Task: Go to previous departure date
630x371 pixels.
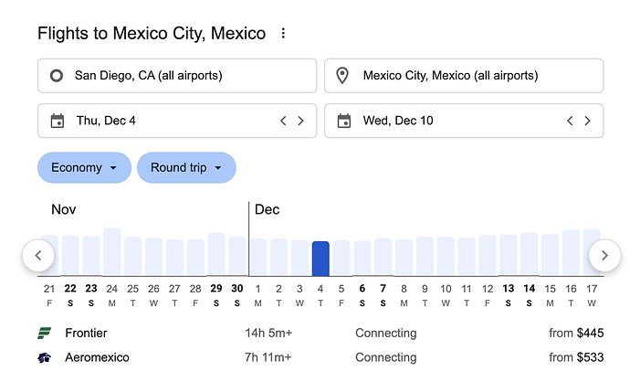Action: (x=283, y=121)
